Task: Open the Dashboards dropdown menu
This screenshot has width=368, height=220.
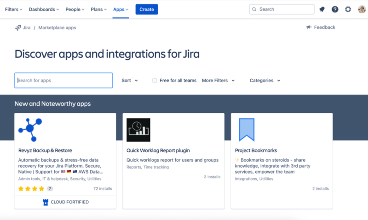Action: 44,9
